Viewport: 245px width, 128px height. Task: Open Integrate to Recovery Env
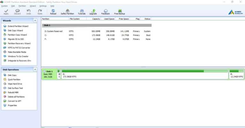coord(19,61)
